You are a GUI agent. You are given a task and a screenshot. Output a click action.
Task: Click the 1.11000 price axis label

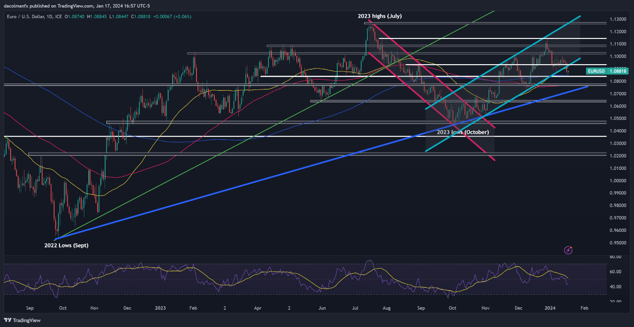[x=617, y=44]
